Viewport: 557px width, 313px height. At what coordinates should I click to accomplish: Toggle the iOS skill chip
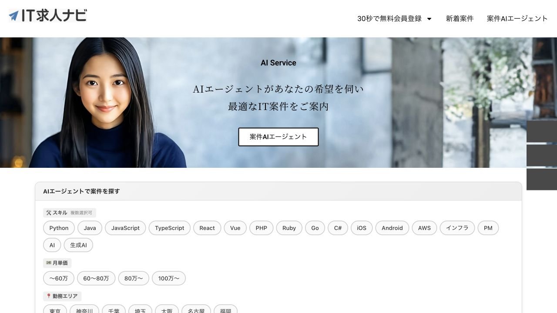362,228
